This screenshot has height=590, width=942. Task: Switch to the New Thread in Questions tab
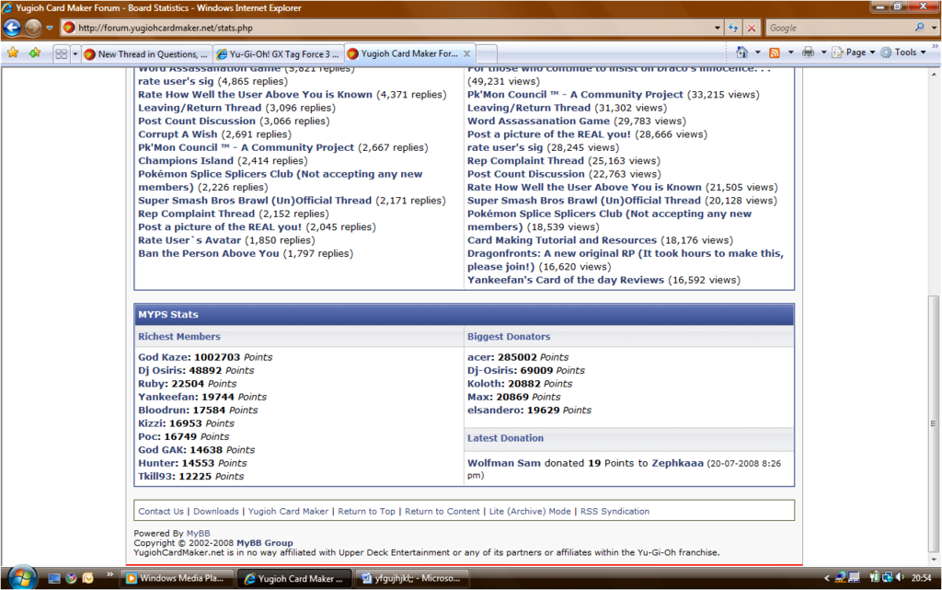pyautogui.click(x=146, y=54)
